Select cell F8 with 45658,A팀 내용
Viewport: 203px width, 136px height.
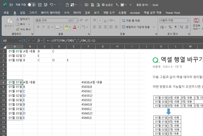(x=88, y=82)
